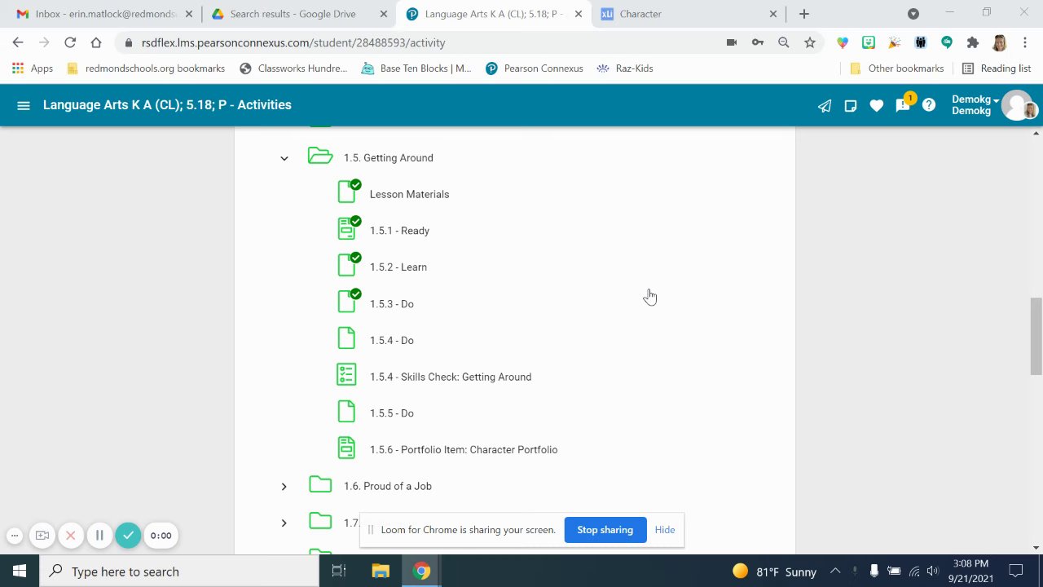Switch to the Google Drive search results tab

298,14
